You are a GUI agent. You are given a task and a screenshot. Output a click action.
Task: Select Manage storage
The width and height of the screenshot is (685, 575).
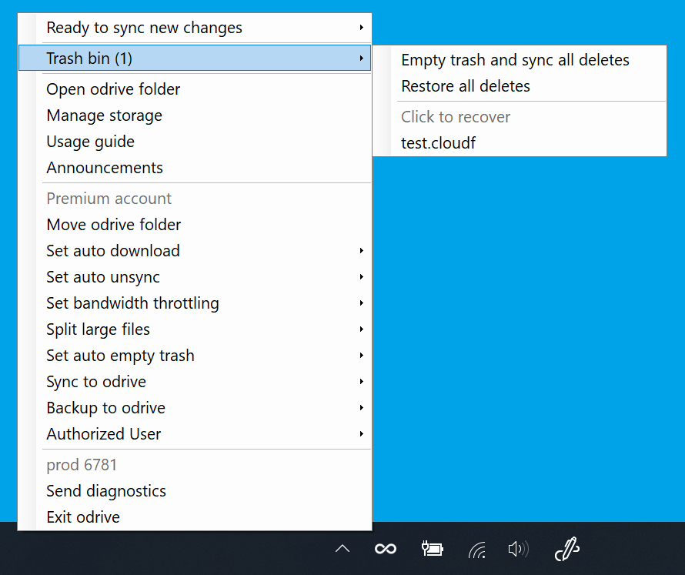[x=195, y=115]
